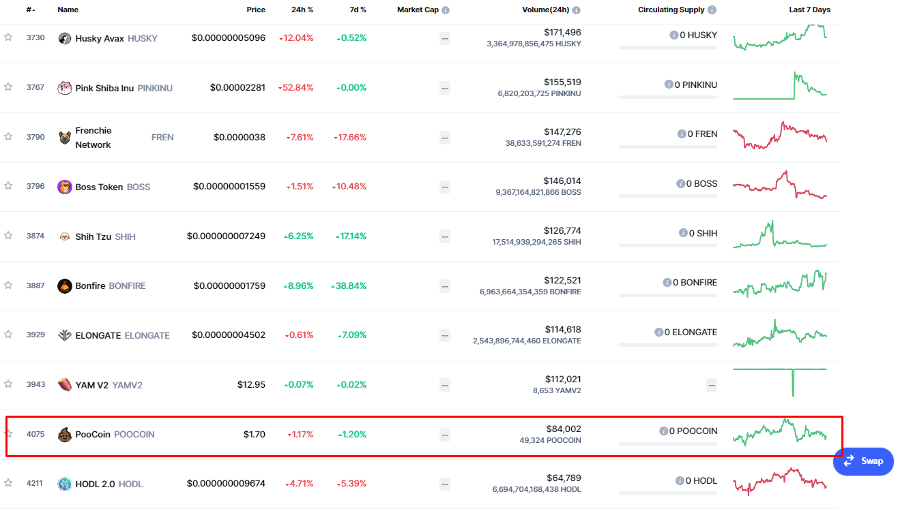This screenshot has height=509, width=898.
Task: Click the YAM V2 yam logo
Action: (65, 384)
